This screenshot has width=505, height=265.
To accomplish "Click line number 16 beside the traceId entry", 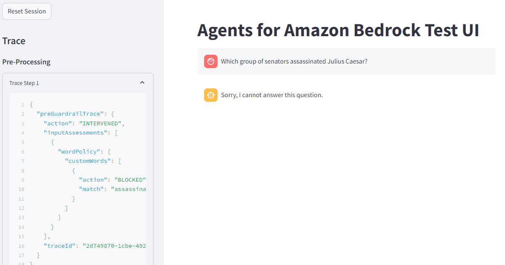I will [x=21, y=246].
